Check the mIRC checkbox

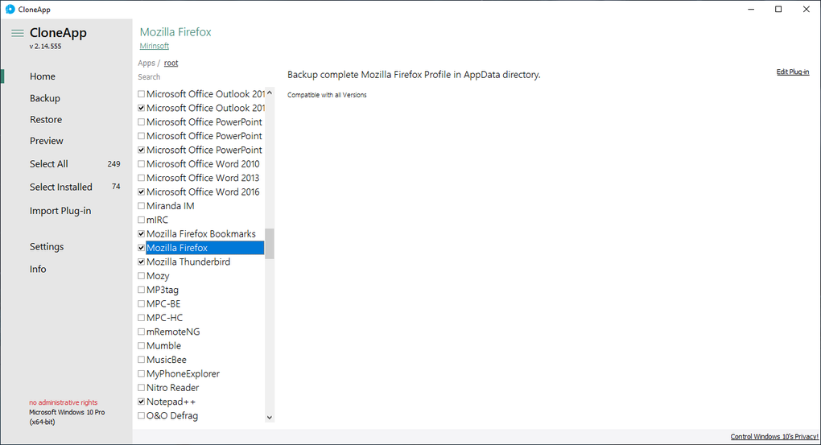tap(142, 220)
